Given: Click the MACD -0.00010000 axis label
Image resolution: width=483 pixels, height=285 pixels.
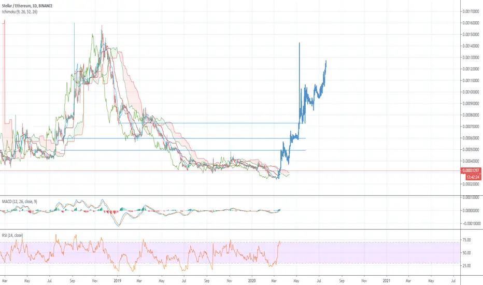Looking at the screenshot, I should [471, 224].
